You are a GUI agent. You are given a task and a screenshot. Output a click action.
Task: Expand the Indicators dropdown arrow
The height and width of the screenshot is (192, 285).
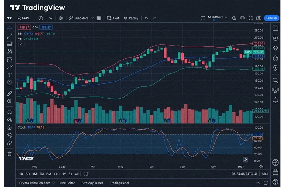coord(93,18)
